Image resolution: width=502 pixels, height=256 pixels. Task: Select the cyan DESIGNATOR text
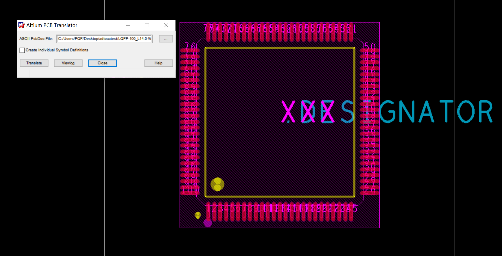tap(397, 112)
